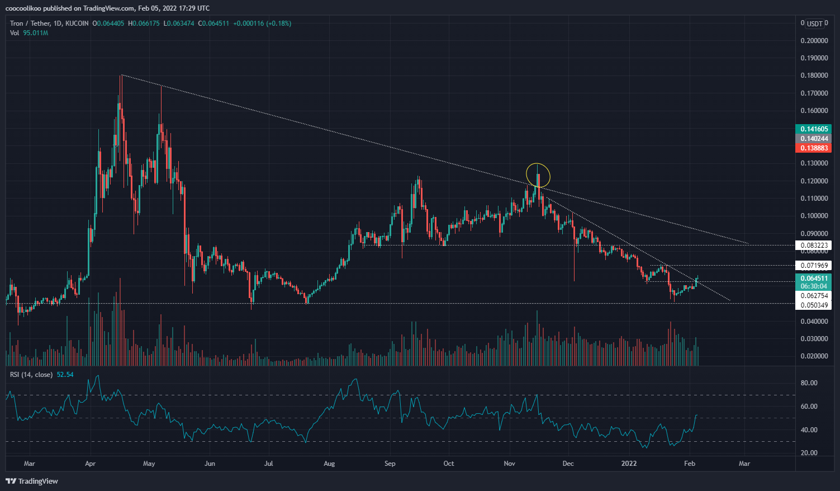
Task: Click the May label on time axis
Action: (x=149, y=464)
